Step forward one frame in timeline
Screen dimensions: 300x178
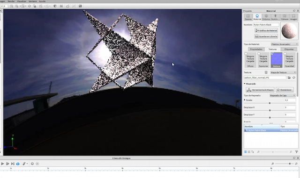(7, 164)
